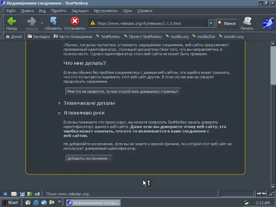Open the Правка menu

27,11
